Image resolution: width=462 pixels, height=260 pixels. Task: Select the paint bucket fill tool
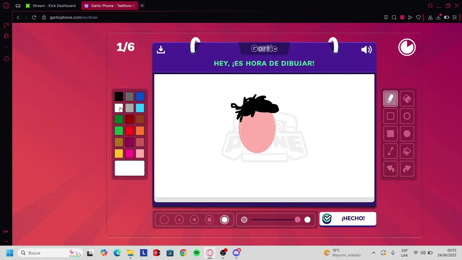(407, 151)
